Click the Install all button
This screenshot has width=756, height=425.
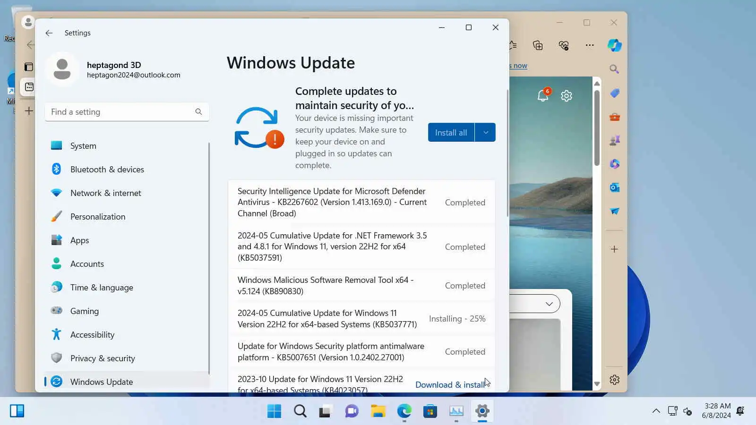[451, 133]
